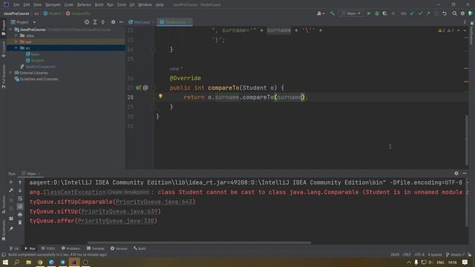Toggle Scroll to End in Run console

20,206
